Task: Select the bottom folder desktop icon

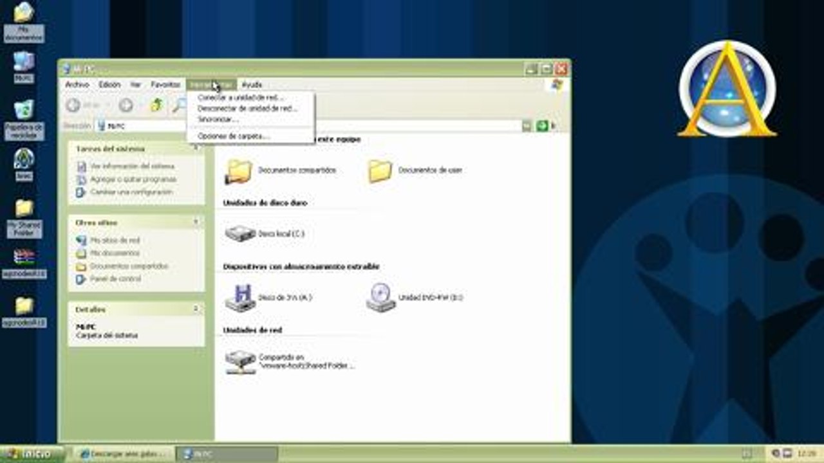Action: [24, 313]
